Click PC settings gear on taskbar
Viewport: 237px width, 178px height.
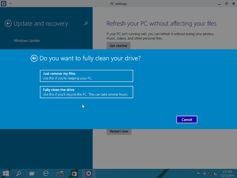pos(89,173)
